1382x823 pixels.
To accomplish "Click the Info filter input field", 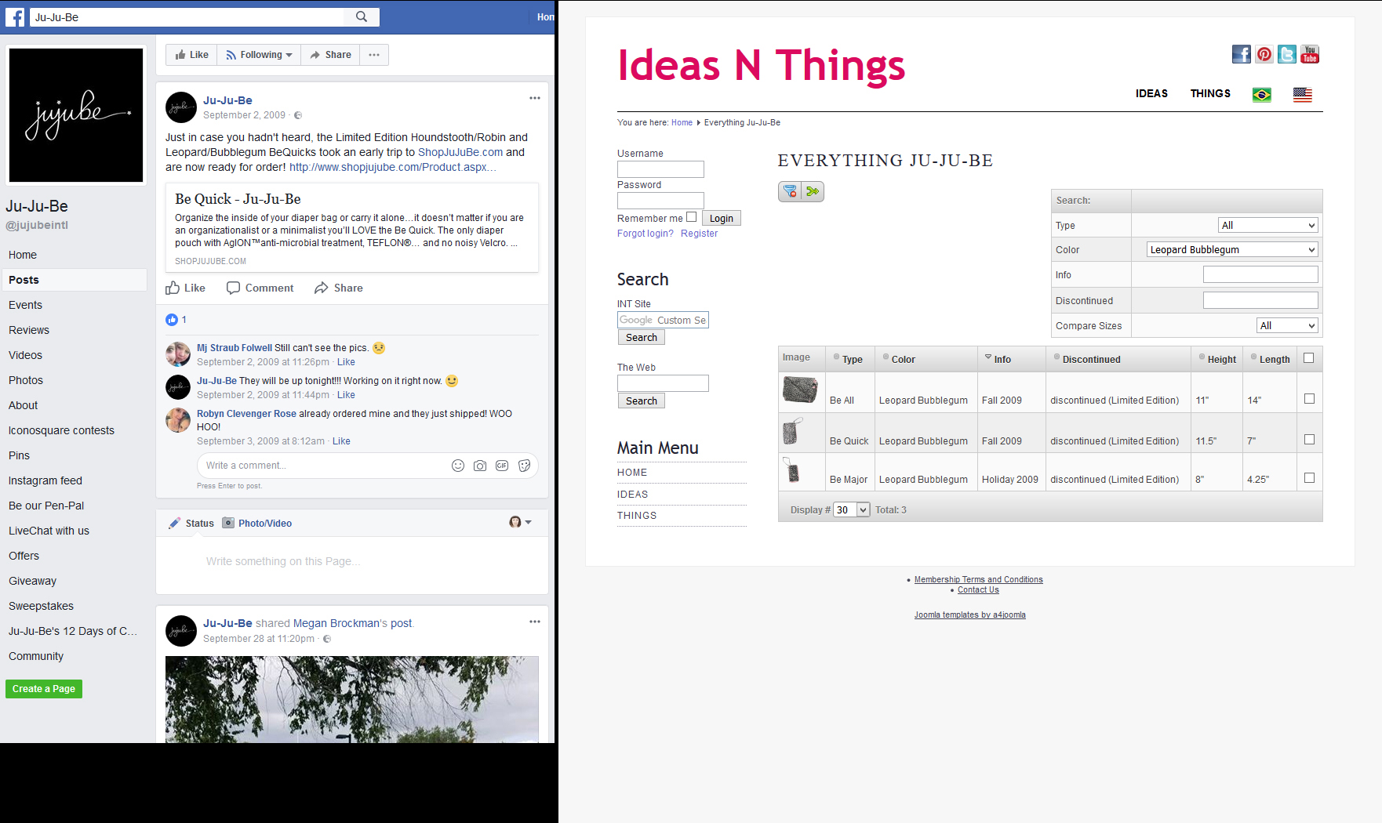I will coord(1260,275).
